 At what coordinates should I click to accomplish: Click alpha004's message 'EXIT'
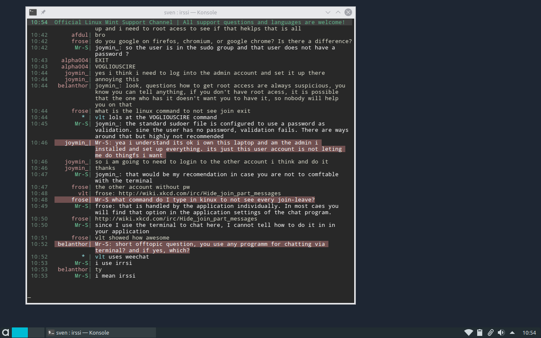pos(102,60)
